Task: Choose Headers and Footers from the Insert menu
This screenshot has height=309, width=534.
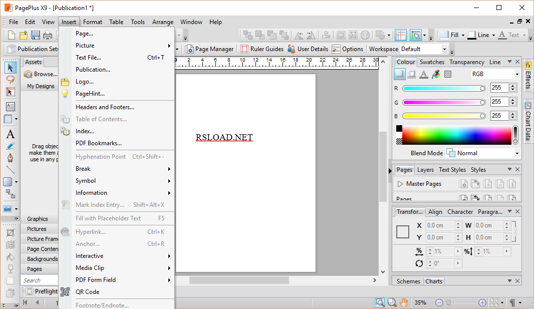Action: tap(105, 107)
